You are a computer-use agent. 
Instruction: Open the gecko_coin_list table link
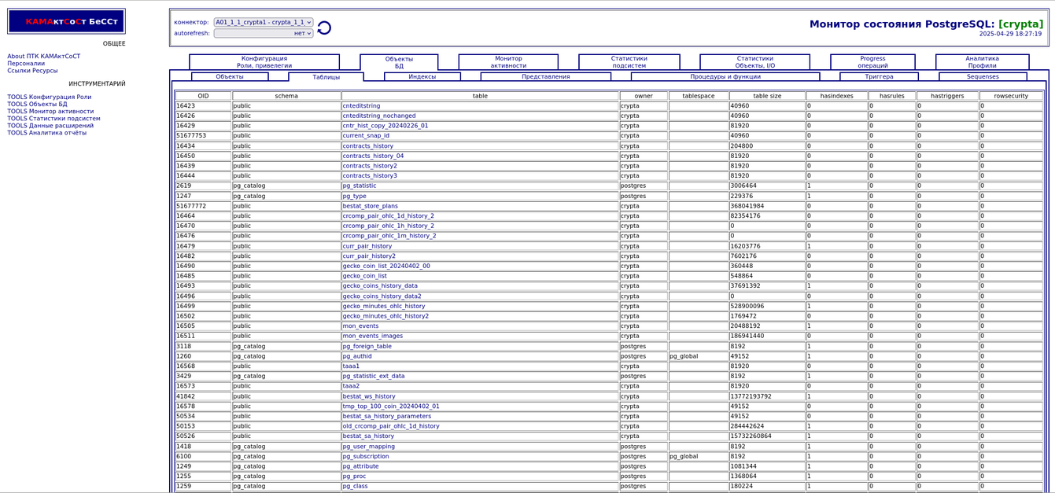(x=364, y=276)
